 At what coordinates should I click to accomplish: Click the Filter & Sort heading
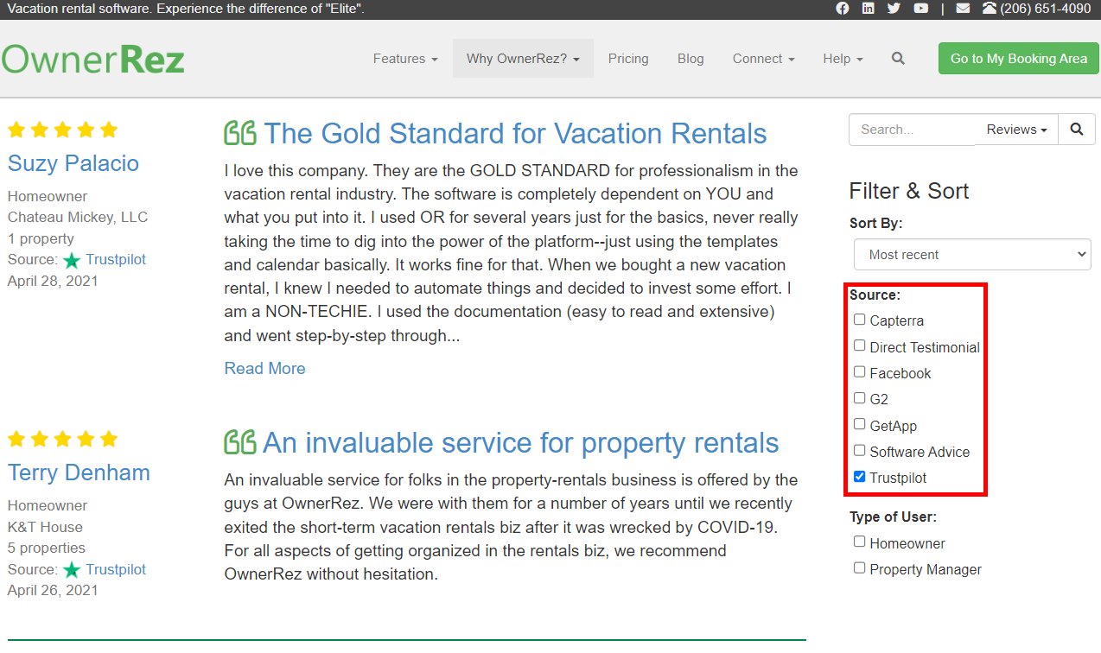[x=909, y=191]
